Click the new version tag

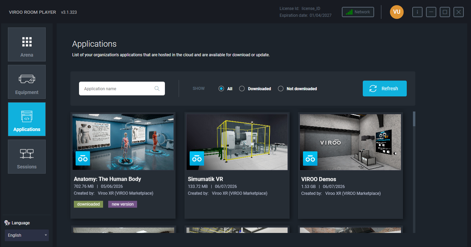tap(123, 204)
